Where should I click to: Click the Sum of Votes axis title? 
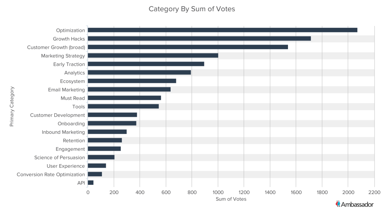[x=231, y=199]
